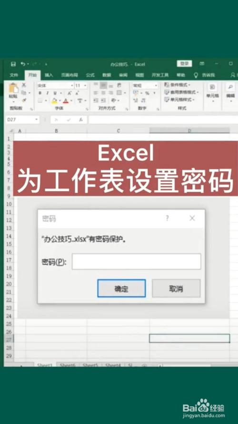Click the Merge and Center icon
238x424 pixels.
tap(119, 93)
